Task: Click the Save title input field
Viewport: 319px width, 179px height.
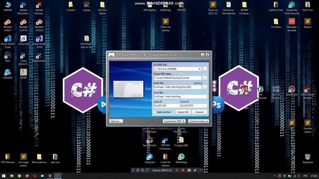Action: pos(180,96)
